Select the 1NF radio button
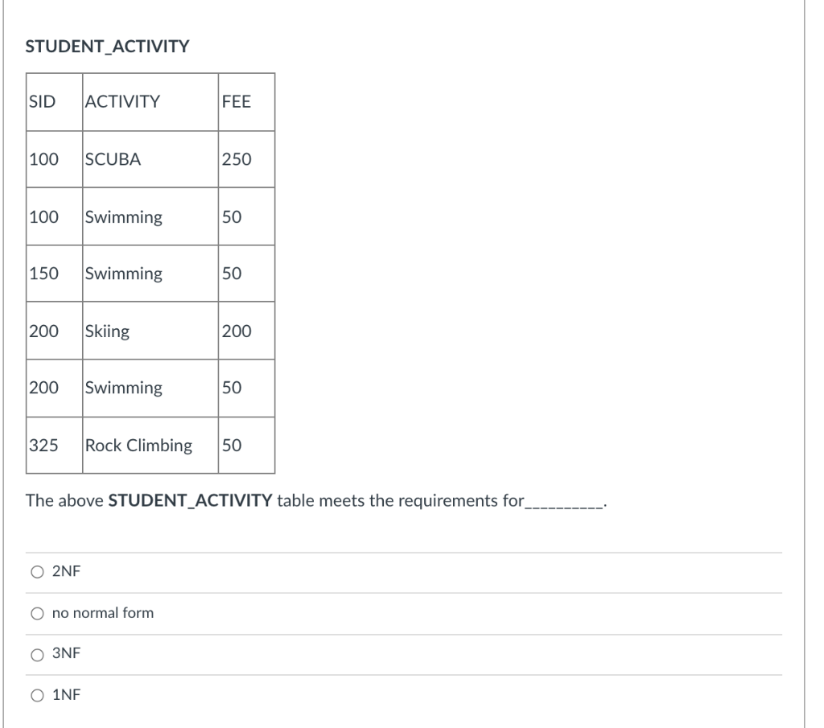 37,694
